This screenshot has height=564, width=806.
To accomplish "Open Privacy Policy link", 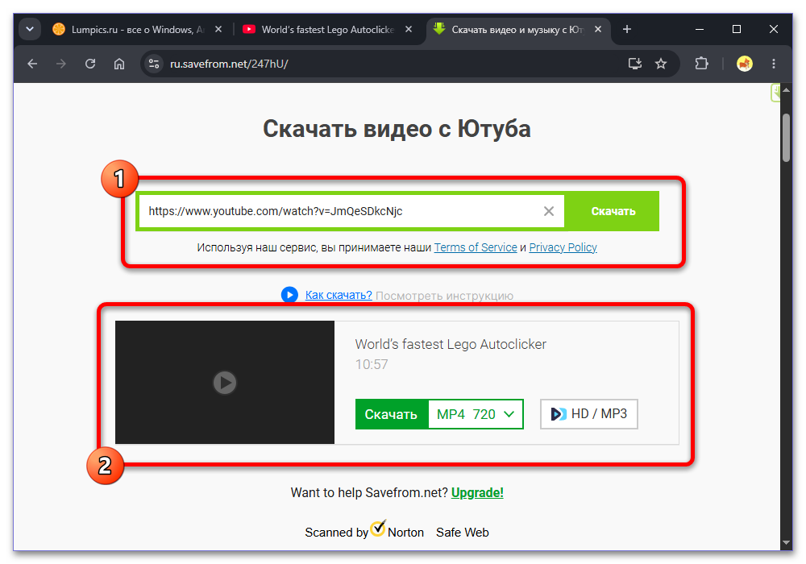I will click(x=563, y=247).
